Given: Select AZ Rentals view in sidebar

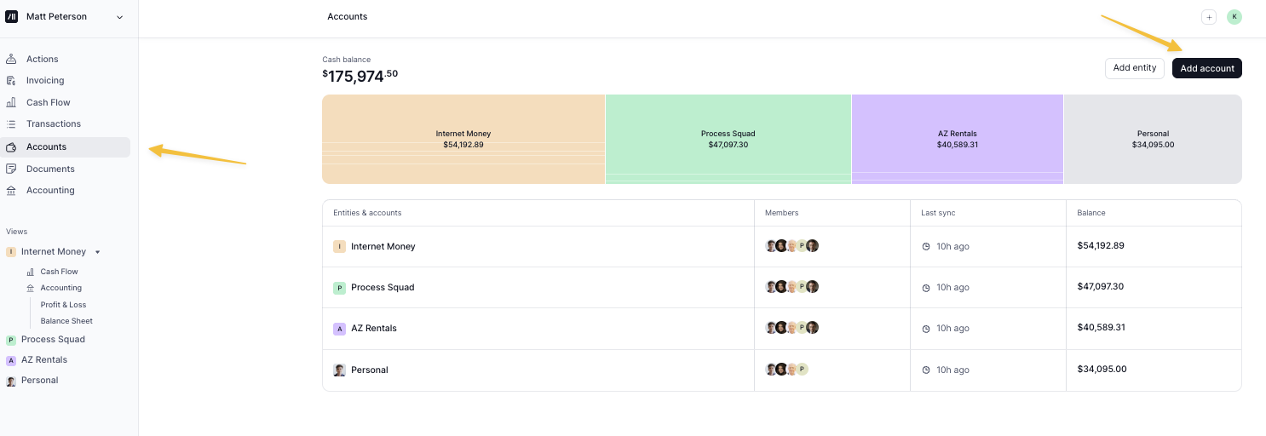Looking at the screenshot, I should pos(43,359).
